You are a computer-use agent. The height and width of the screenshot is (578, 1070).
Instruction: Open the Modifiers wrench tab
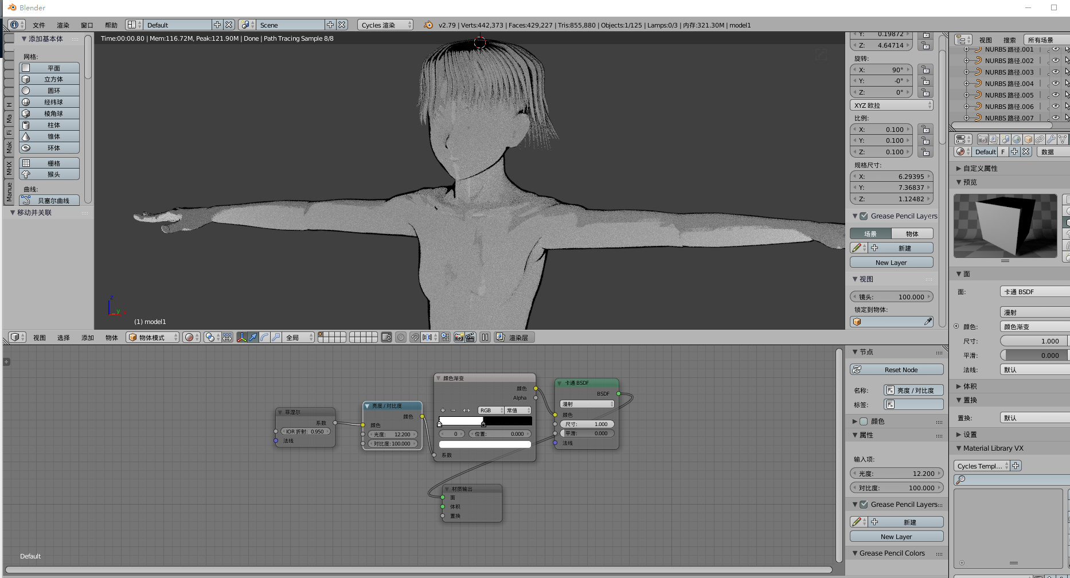pos(1051,139)
